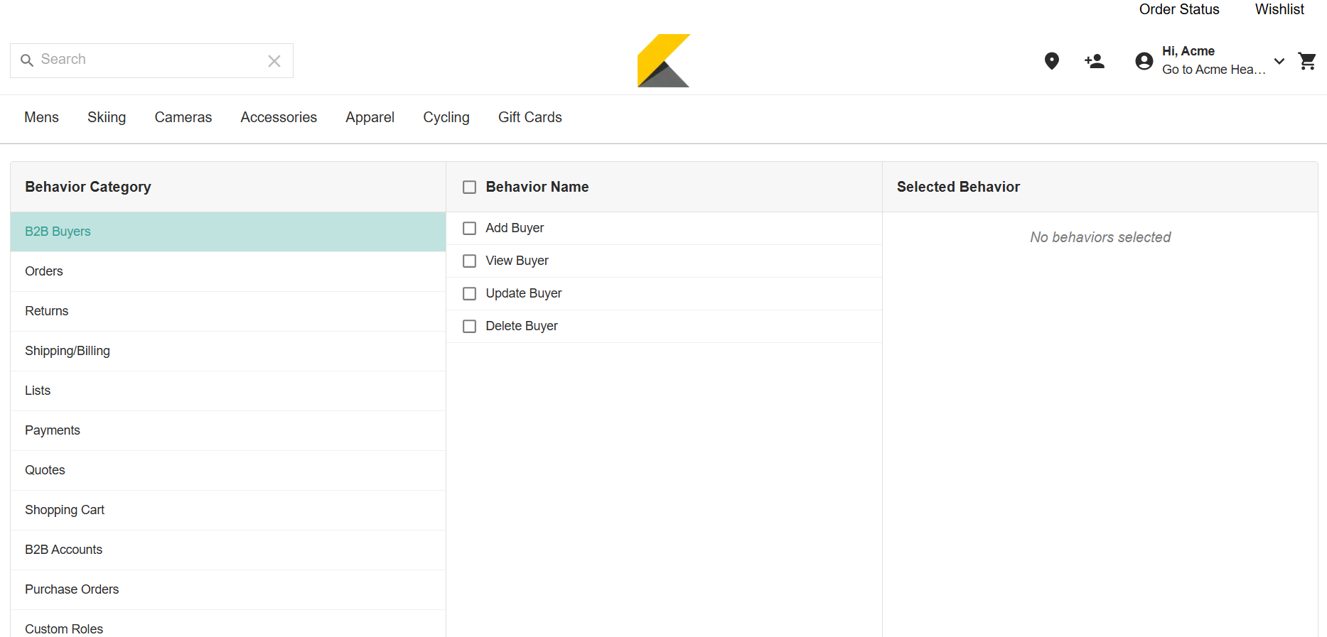
Task: Select the Purchase Orders category
Action: pyautogui.click(x=228, y=589)
